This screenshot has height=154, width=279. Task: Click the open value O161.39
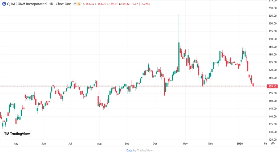89,4
